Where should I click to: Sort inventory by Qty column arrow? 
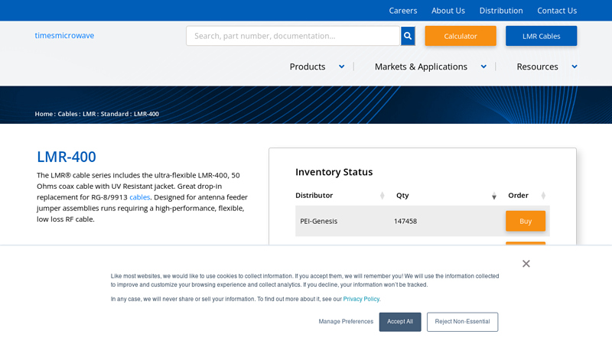click(x=494, y=196)
